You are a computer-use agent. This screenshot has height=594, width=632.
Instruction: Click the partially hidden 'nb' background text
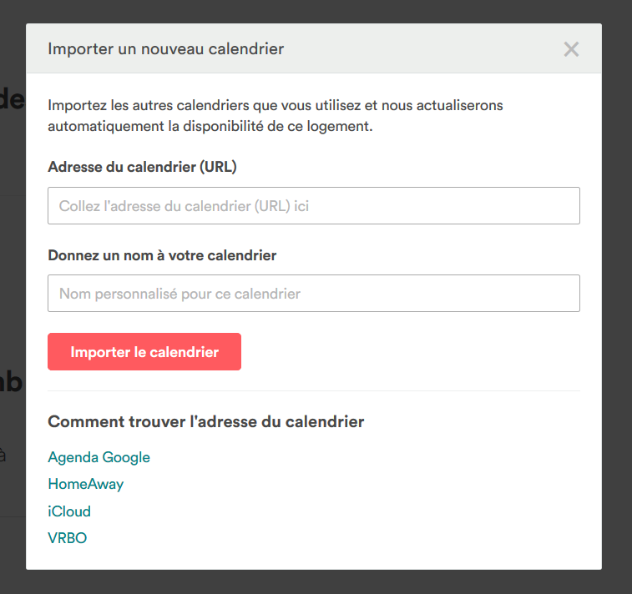(x=12, y=382)
